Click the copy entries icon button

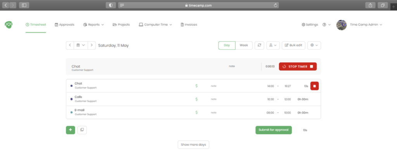tap(82, 130)
